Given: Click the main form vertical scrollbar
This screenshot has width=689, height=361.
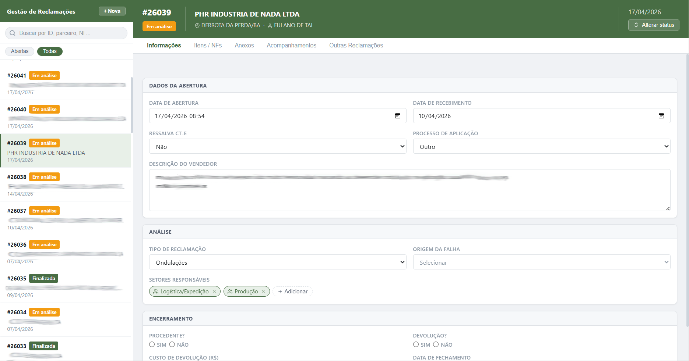Looking at the screenshot, I should 687,190.
